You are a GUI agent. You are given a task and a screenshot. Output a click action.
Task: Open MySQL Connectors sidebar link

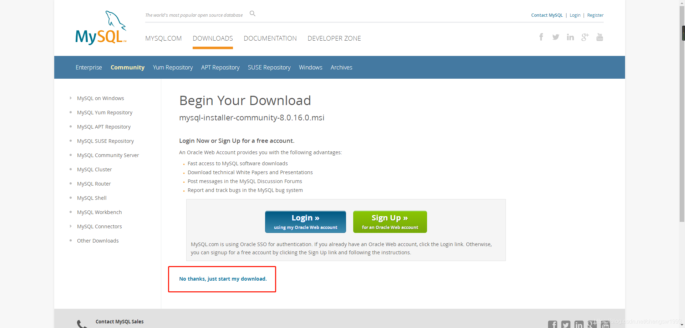pyautogui.click(x=100, y=227)
